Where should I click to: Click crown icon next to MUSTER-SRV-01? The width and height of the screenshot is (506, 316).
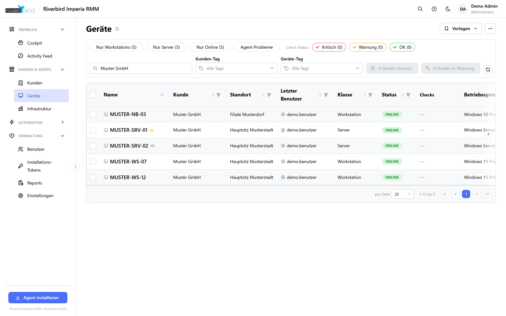[x=152, y=130]
